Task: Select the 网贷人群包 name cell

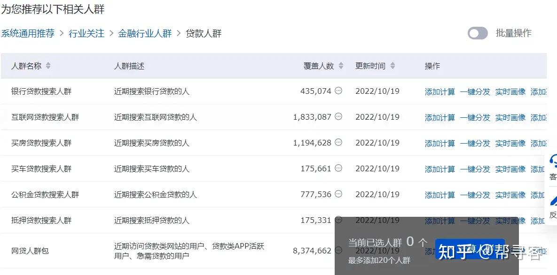Action: (30, 251)
